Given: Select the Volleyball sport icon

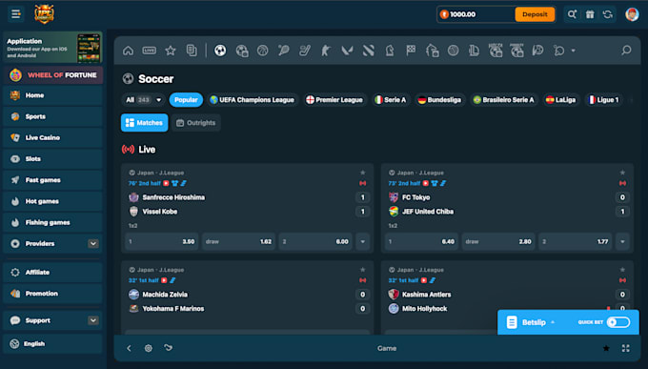Looking at the screenshot, I should (454, 51).
